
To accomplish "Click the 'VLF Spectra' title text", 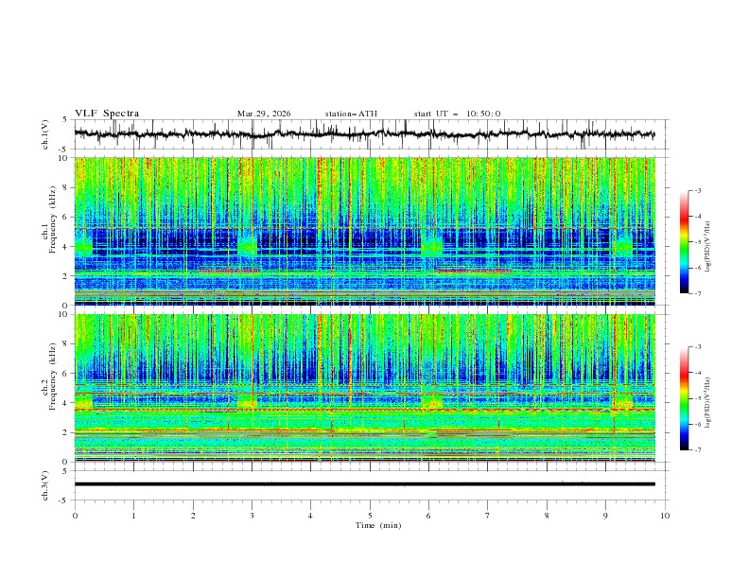I will [107, 114].
